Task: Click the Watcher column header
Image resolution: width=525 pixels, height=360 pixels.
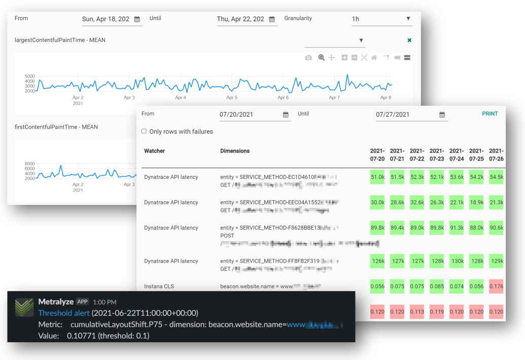Action: point(154,151)
